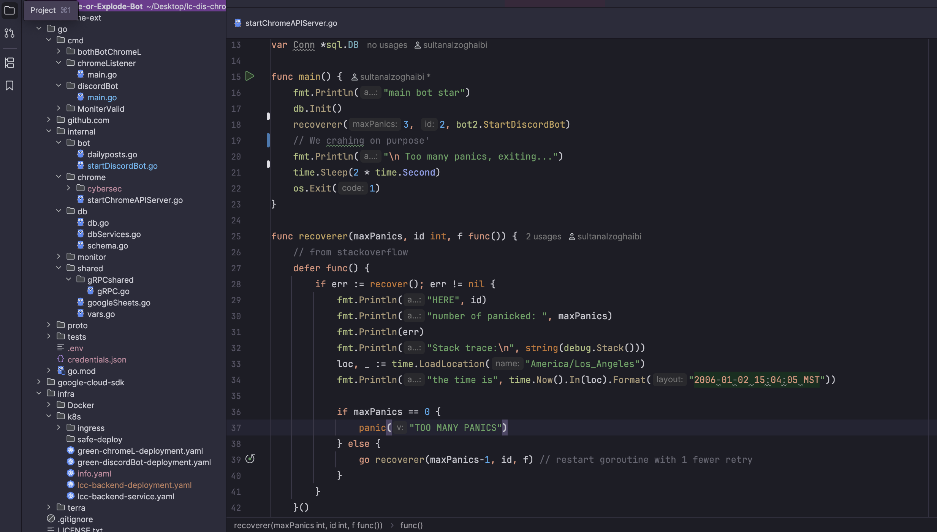The width and height of the screenshot is (937, 532).
Task: Expand the Docker folder
Action: tap(49, 405)
